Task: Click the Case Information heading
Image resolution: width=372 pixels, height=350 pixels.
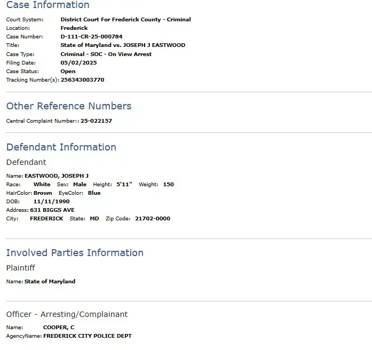Action: click(x=48, y=5)
